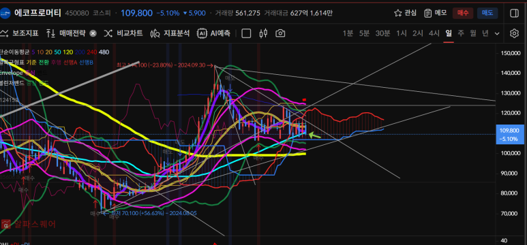Click the 알파스퀘어 logo on the chart
Viewport: 527px width, 245px height.
point(28,224)
